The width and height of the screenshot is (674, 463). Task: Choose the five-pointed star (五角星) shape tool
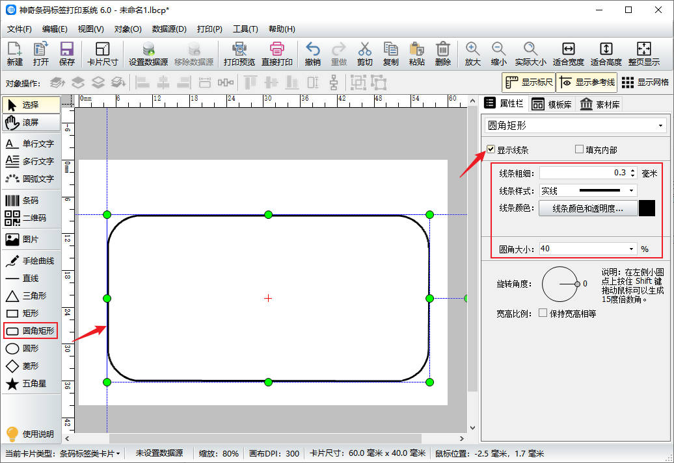pos(31,384)
